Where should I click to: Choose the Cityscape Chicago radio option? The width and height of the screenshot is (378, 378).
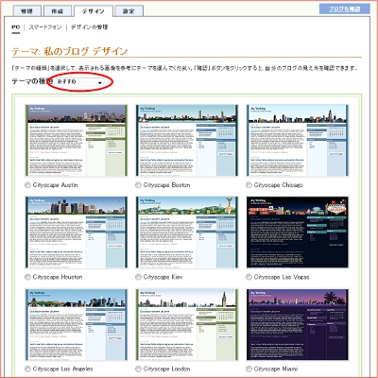coord(249,185)
